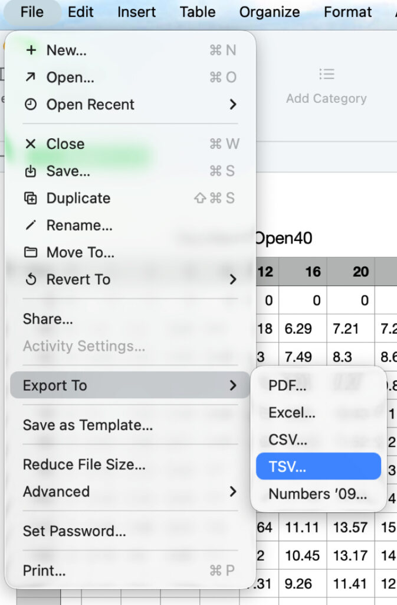Screen dimensions: 397x605
Task: Select Excel export option
Action: click(x=292, y=413)
